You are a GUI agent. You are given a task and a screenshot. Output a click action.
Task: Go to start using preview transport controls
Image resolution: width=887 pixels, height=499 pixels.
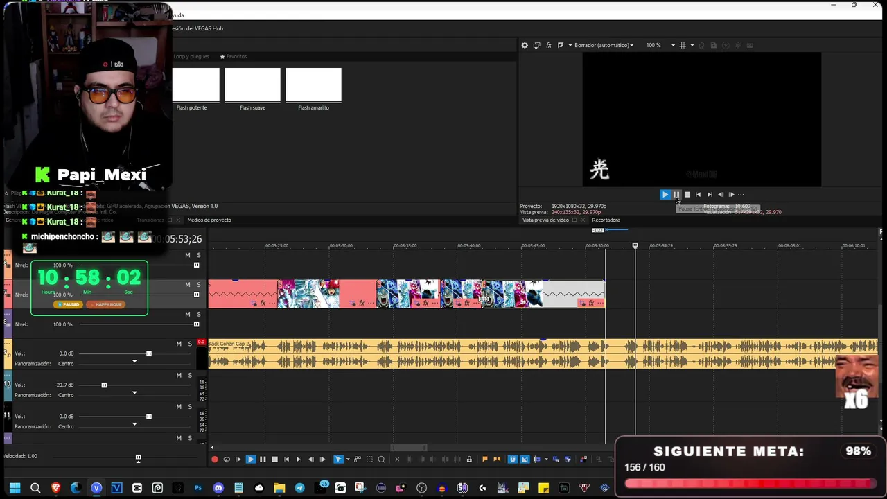(699, 195)
